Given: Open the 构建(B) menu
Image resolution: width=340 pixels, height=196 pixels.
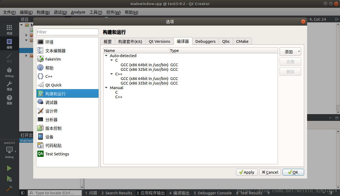Looking at the screenshot, I should (x=43, y=12).
